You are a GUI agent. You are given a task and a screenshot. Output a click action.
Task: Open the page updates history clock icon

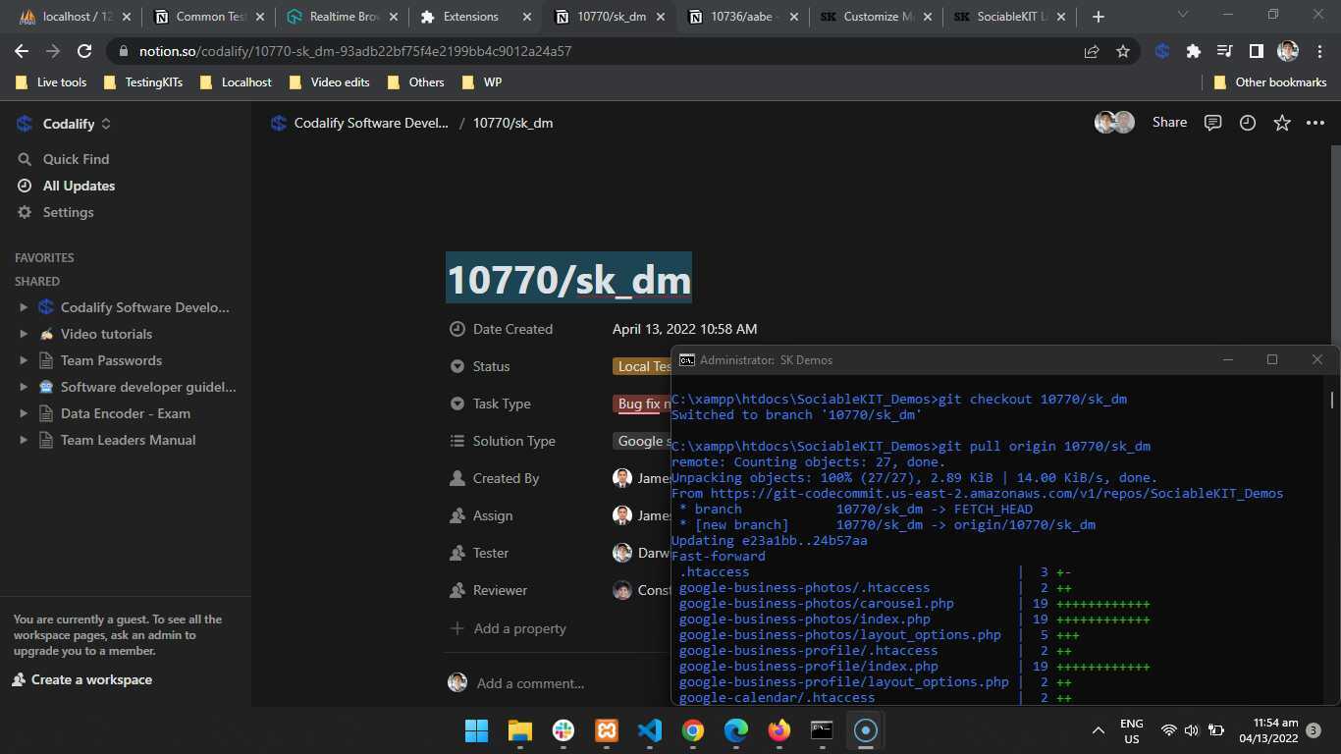pos(1247,123)
